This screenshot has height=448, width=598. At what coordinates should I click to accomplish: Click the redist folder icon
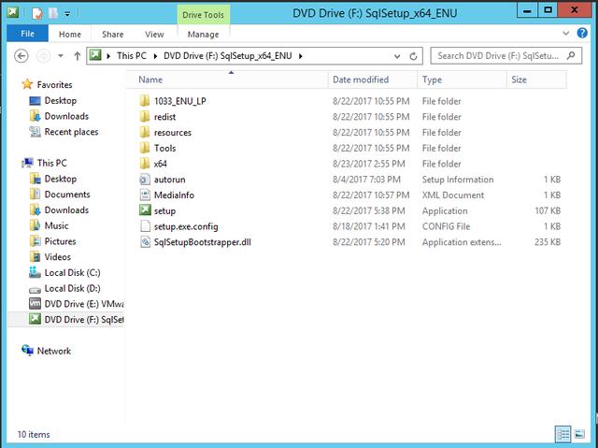[x=145, y=116]
